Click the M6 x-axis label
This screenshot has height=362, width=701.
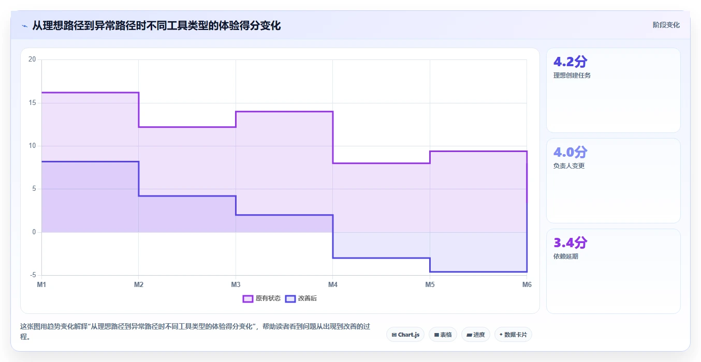527,284
